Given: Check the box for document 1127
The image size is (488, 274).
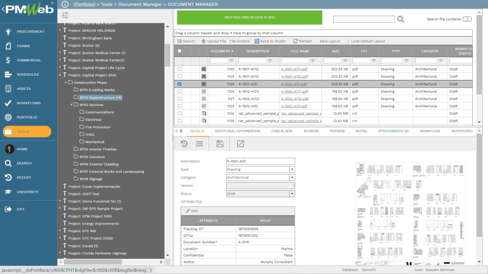Looking at the screenshot, I should coord(179,99).
